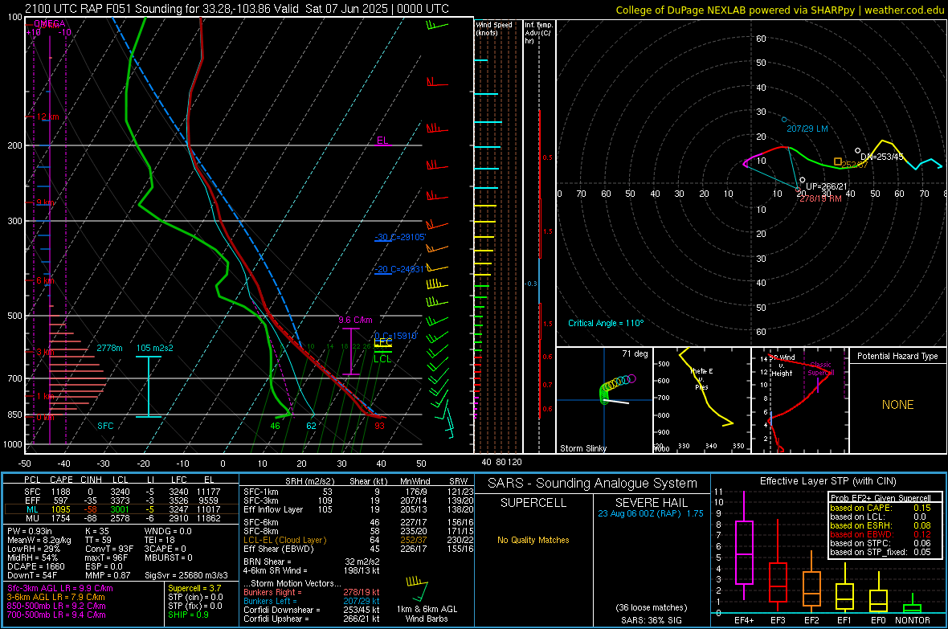Click the 'Inf. Temp. Adv. (C/hr)' panel header
Image resolution: width=948 pixels, height=629 pixels.
[x=538, y=33]
